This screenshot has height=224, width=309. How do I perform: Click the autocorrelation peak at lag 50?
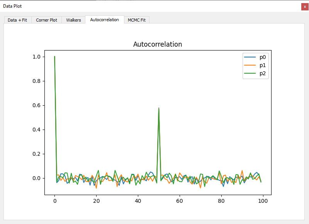pyautogui.click(x=159, y=108)
